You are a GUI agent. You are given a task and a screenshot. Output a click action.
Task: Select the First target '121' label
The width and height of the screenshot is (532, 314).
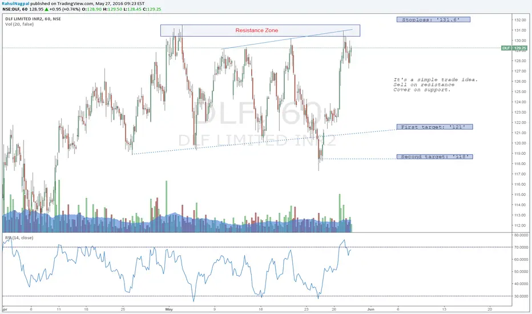pos(434,127)
